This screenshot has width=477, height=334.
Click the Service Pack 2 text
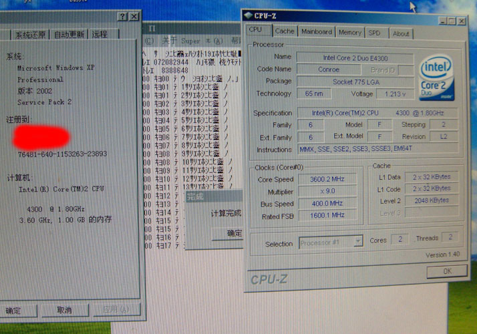coord(44,102)
